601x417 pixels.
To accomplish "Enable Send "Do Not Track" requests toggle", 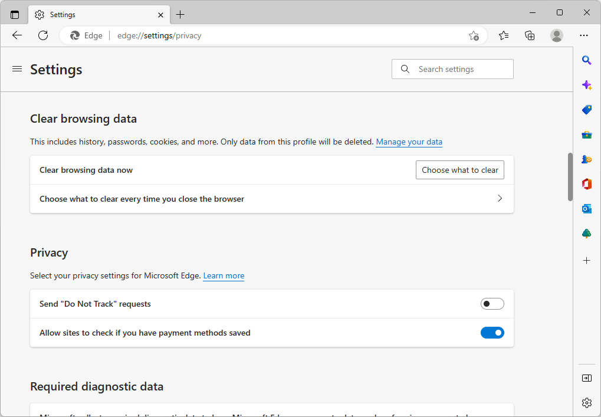I will (x=492, y=304).
